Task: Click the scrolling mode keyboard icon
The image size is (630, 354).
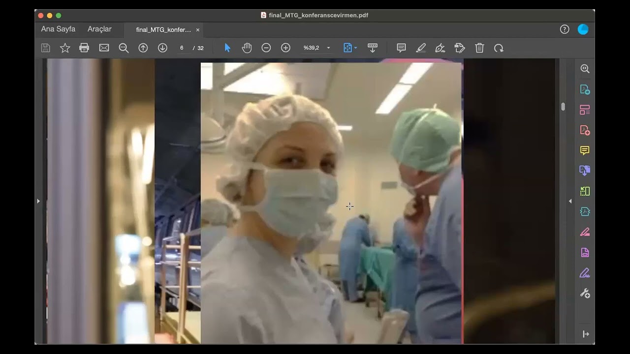Action: click(x=373, y=48)
